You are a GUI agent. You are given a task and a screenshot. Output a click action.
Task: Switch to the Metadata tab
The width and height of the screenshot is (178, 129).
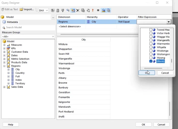click(x=10, y=22)
